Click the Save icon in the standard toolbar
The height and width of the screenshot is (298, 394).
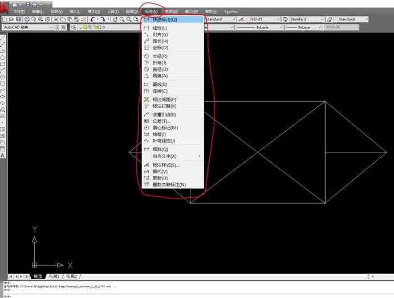tap(18, 19)
